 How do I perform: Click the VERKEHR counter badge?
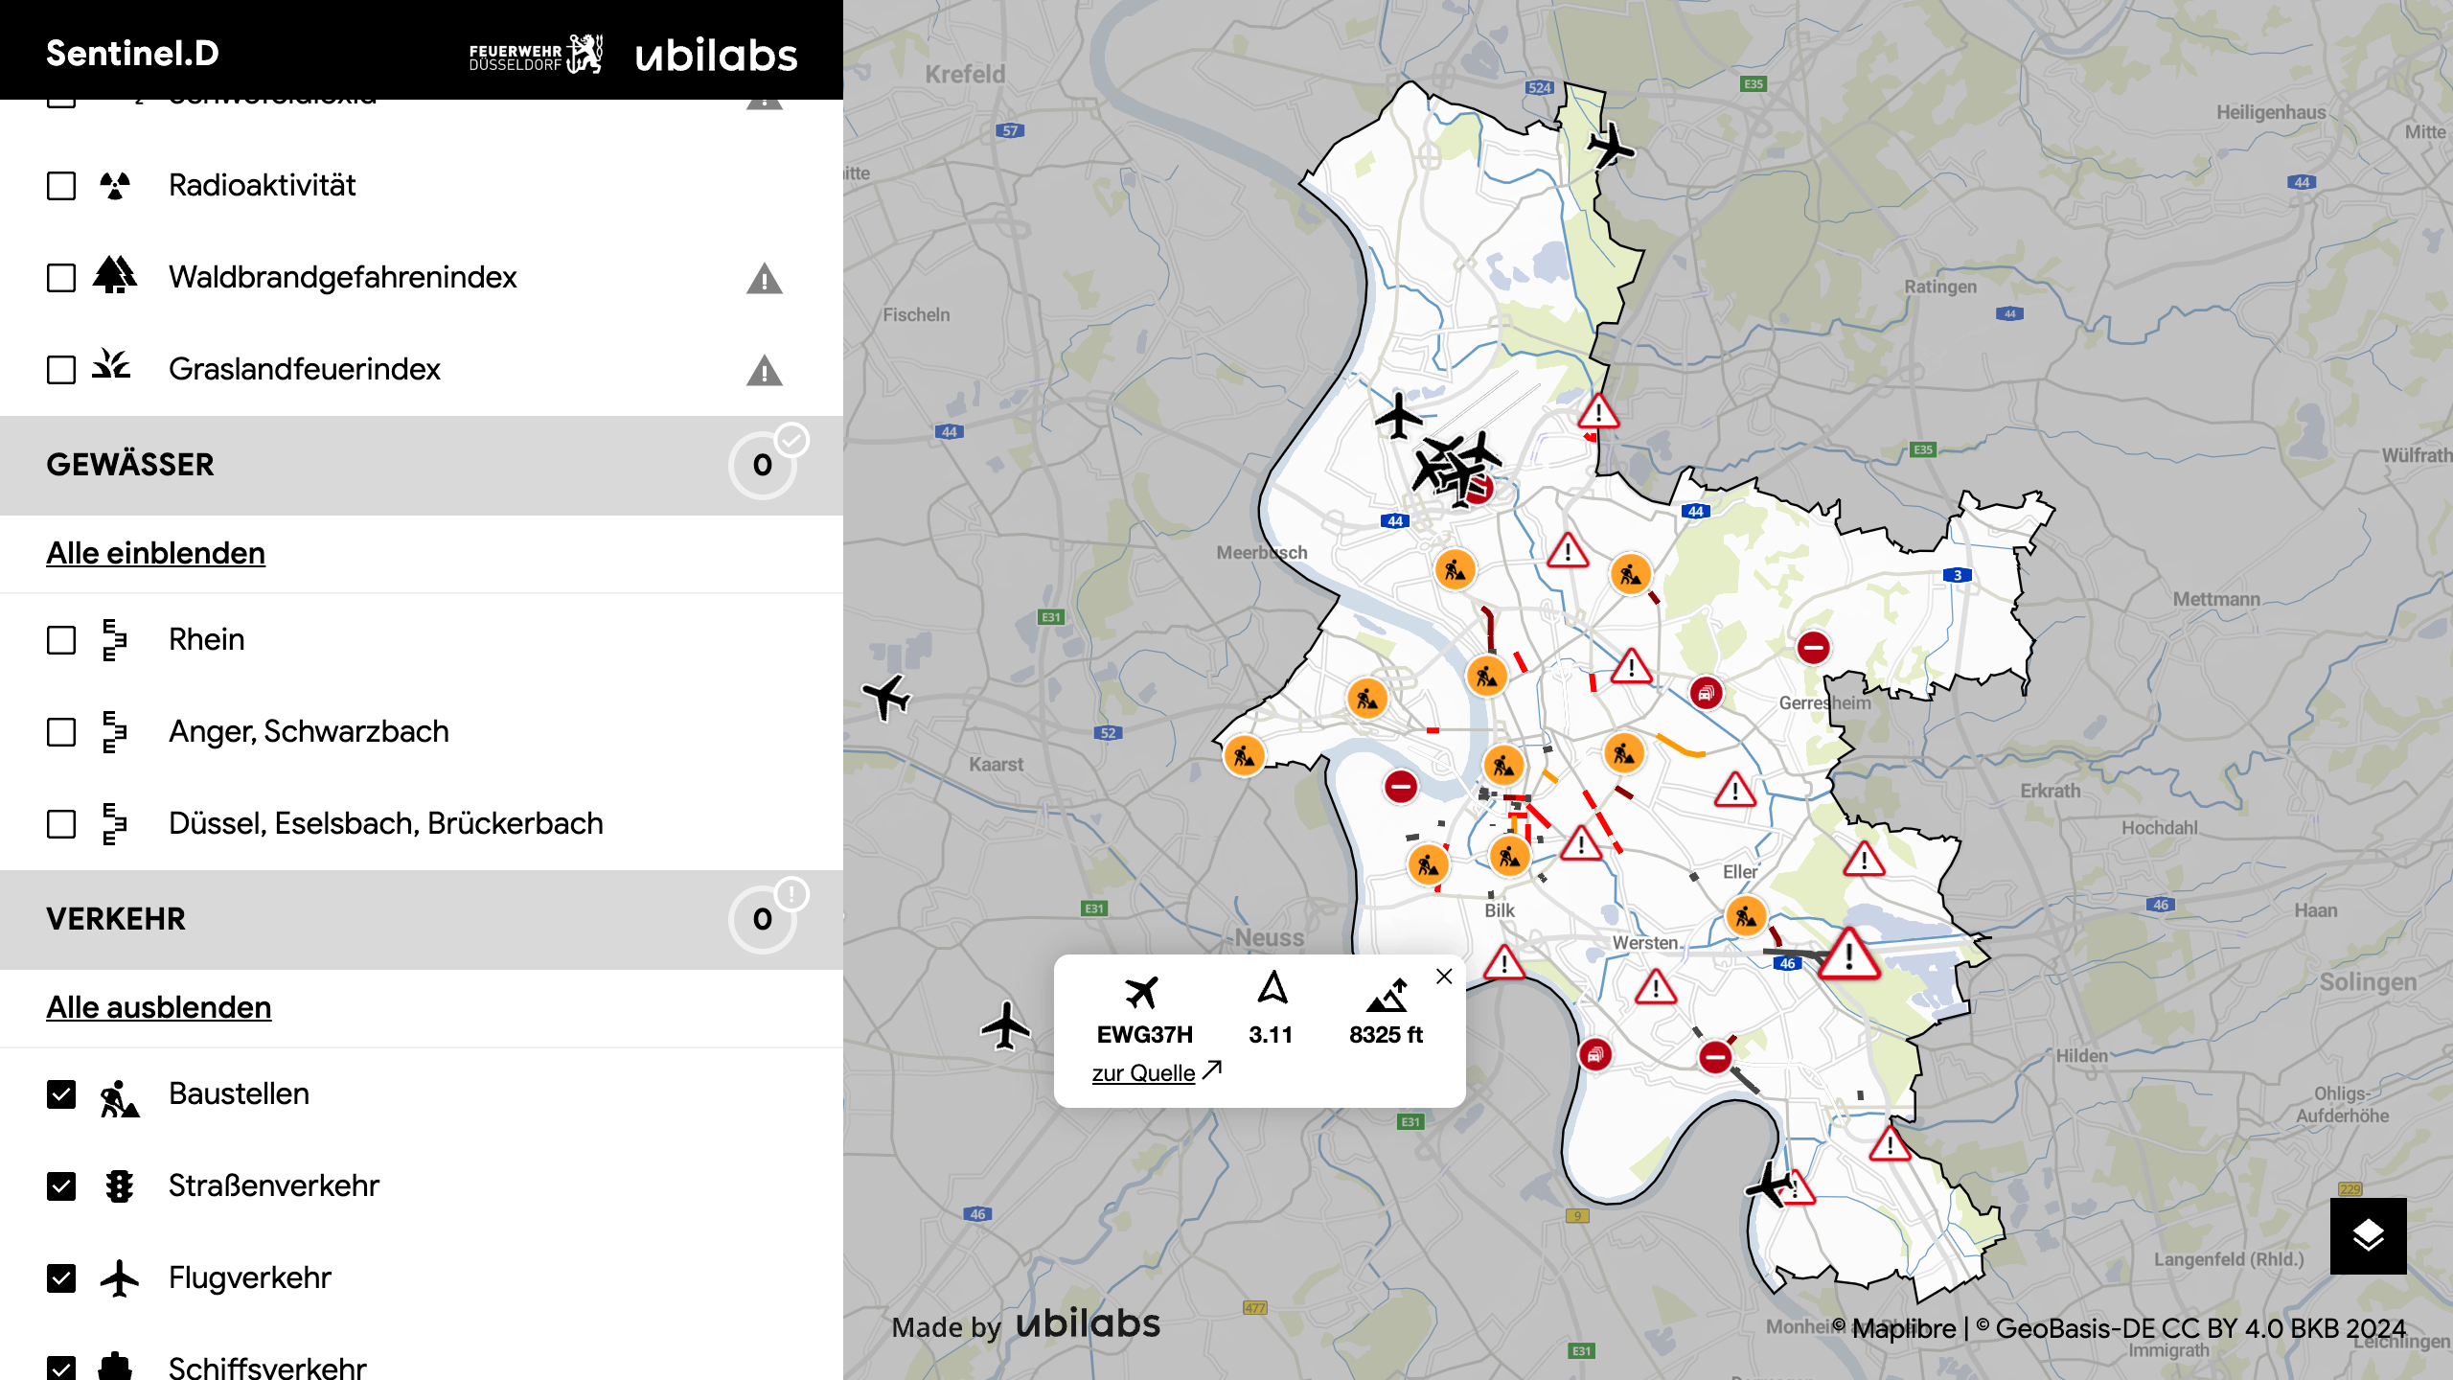(x=763, y=920)
